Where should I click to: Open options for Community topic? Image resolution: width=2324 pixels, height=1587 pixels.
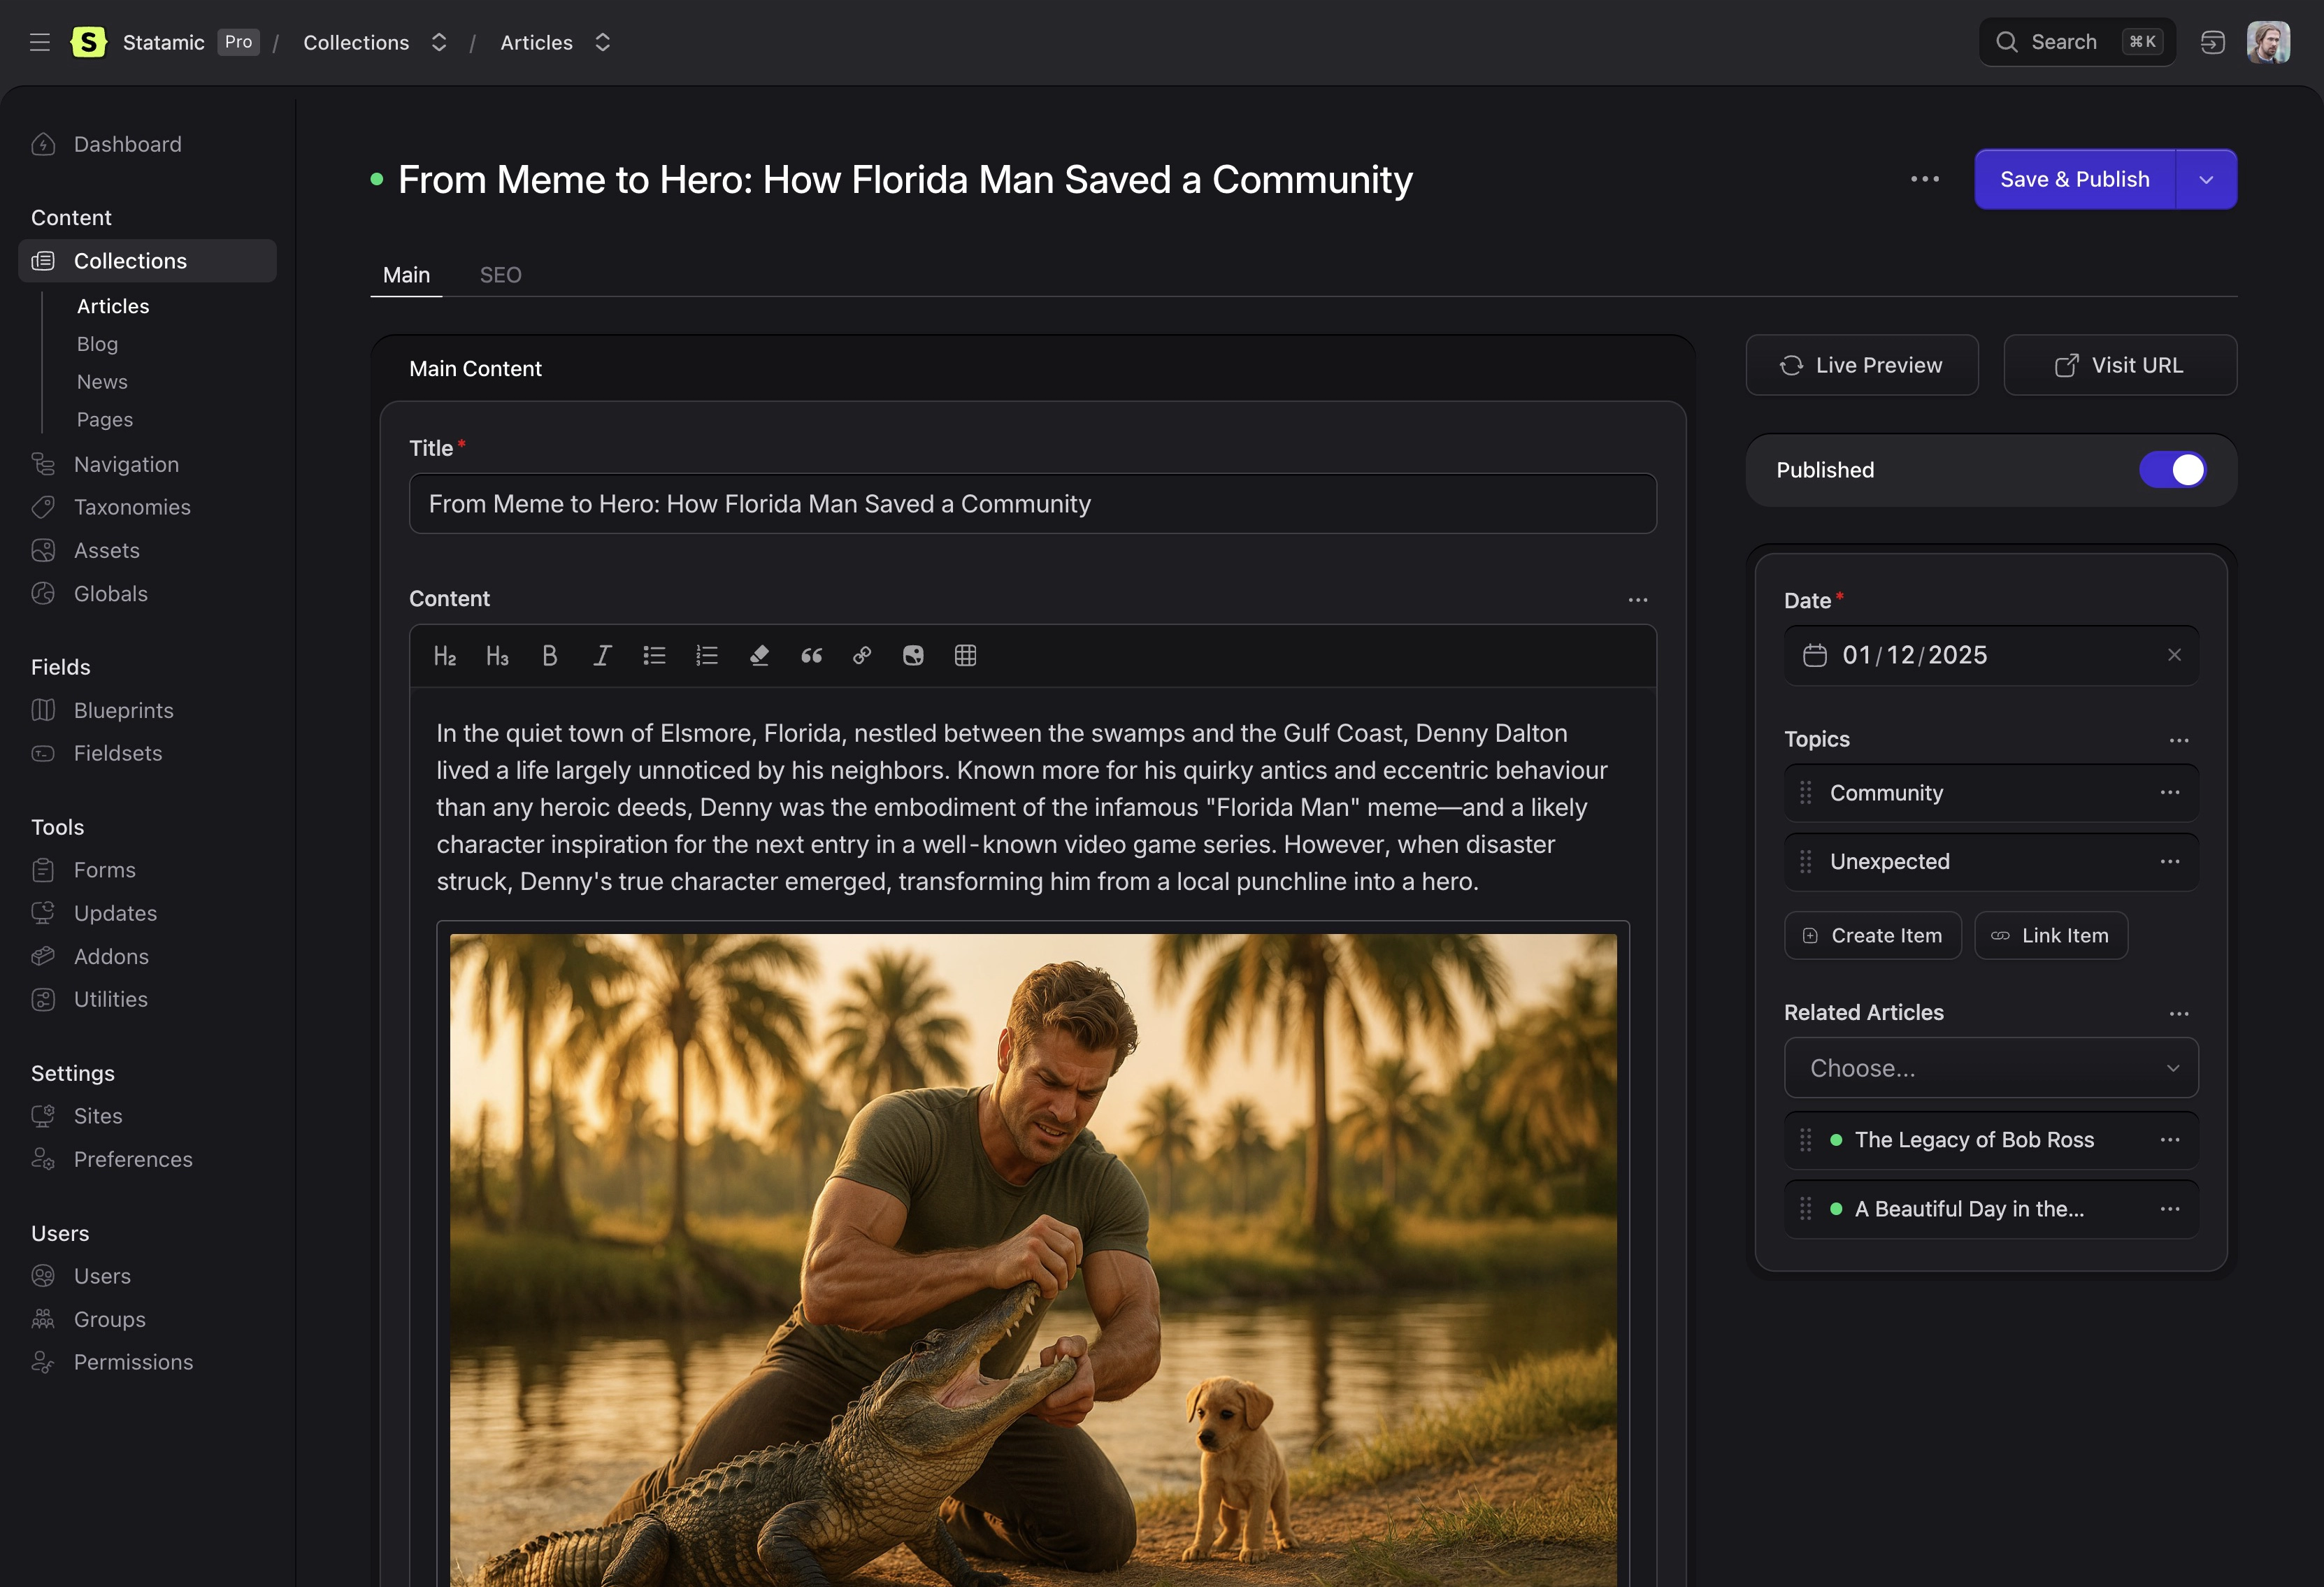[x=2169, y=793]
